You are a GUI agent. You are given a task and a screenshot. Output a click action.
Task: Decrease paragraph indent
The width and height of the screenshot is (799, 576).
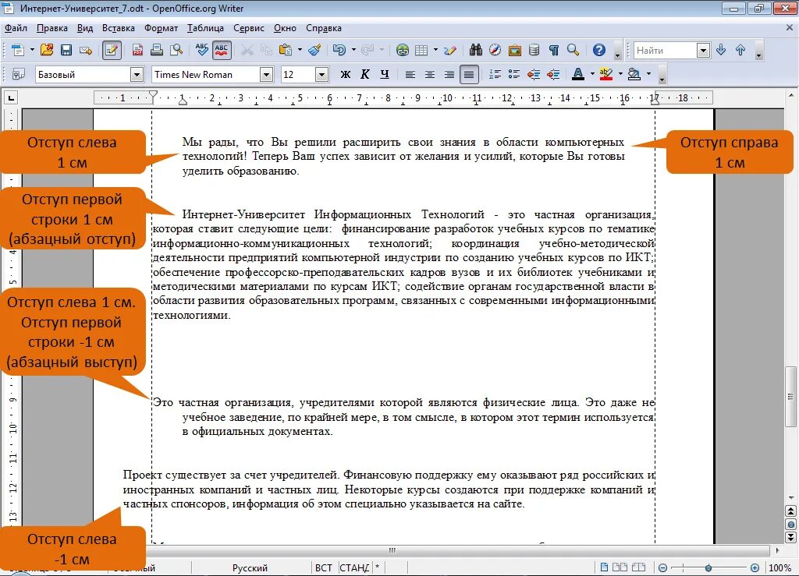(534, 75)
